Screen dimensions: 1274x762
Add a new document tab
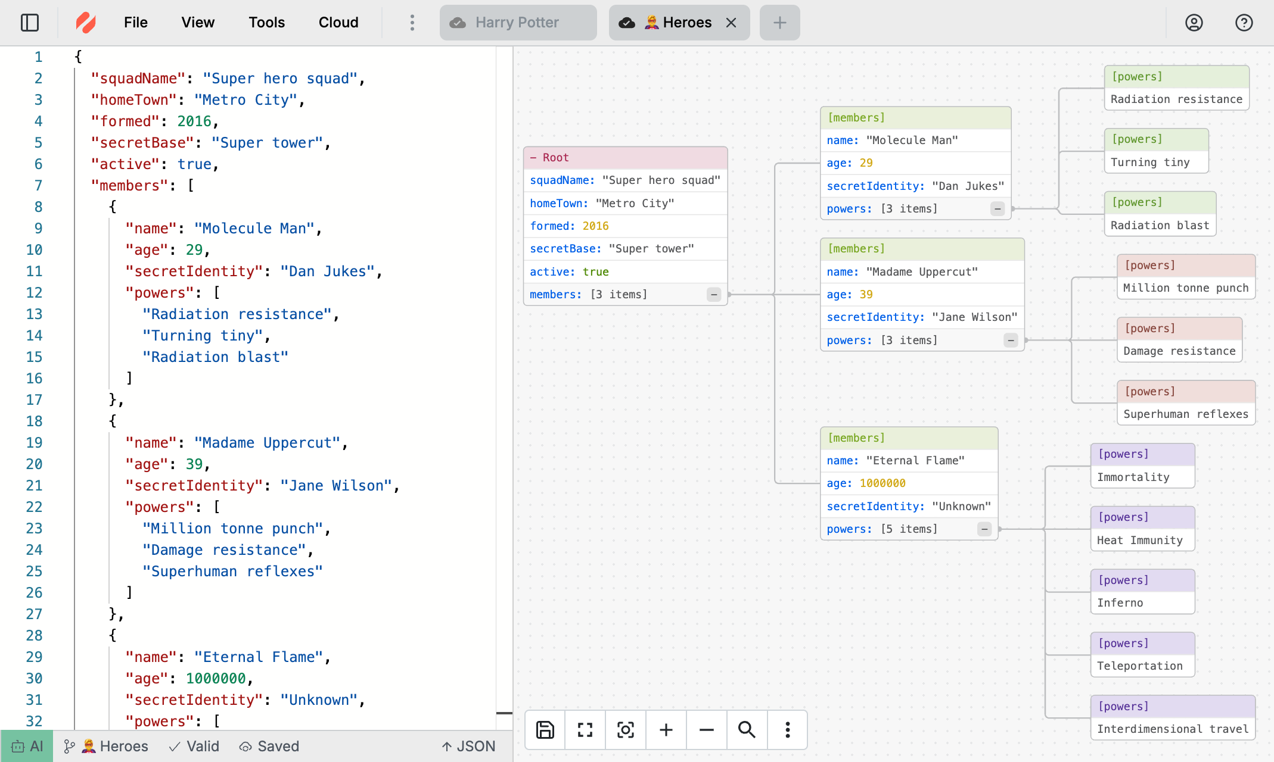[x=779, y=23]
